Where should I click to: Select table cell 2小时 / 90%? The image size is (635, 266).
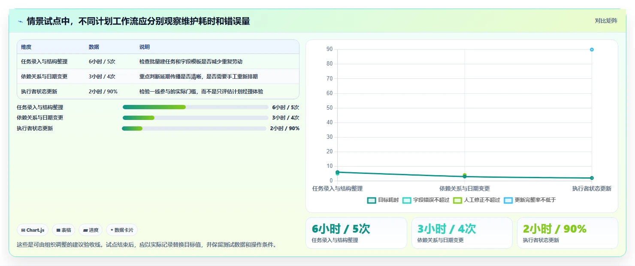[103, 92]
